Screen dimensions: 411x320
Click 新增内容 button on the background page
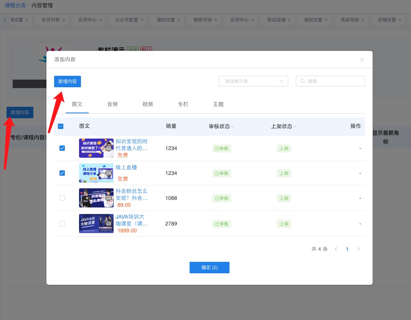coord(20,113)
